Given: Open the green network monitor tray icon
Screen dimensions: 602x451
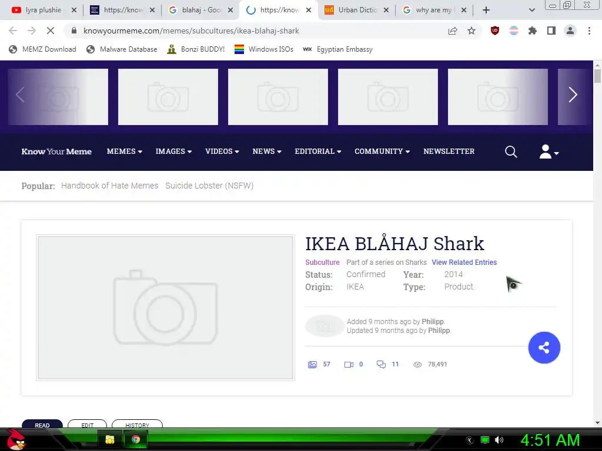Looking at the screenshot, I should click(x=485, y=440).
